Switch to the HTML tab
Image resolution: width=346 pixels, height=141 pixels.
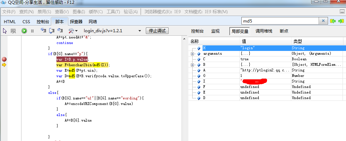[10, 21]
